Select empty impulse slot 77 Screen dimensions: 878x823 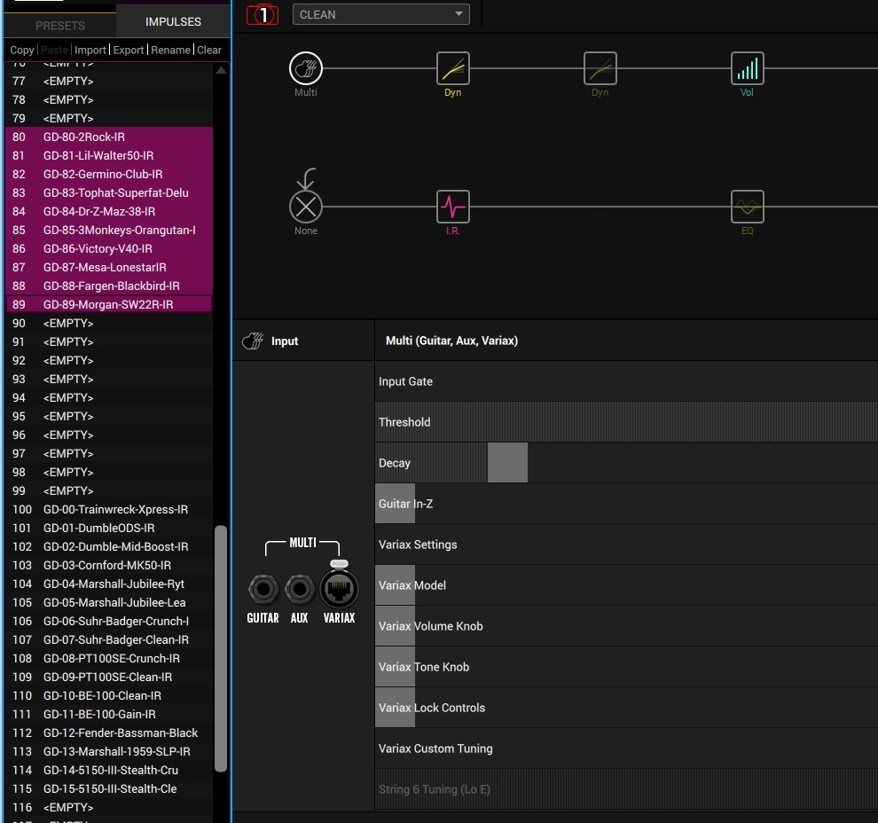coord(108,81)
